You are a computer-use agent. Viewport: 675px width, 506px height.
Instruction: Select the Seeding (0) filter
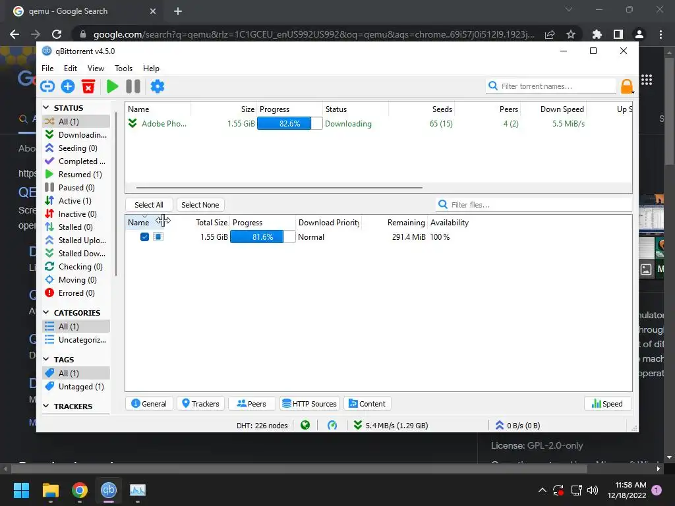(76, 148)
